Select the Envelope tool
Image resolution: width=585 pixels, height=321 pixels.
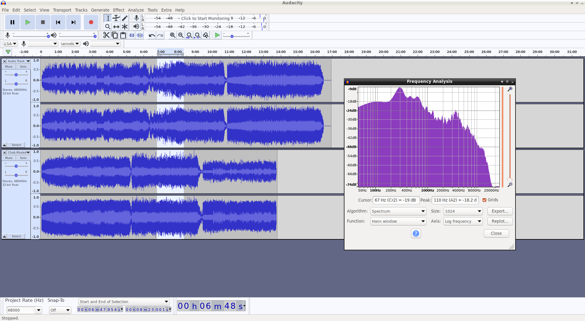coord(116,18)
